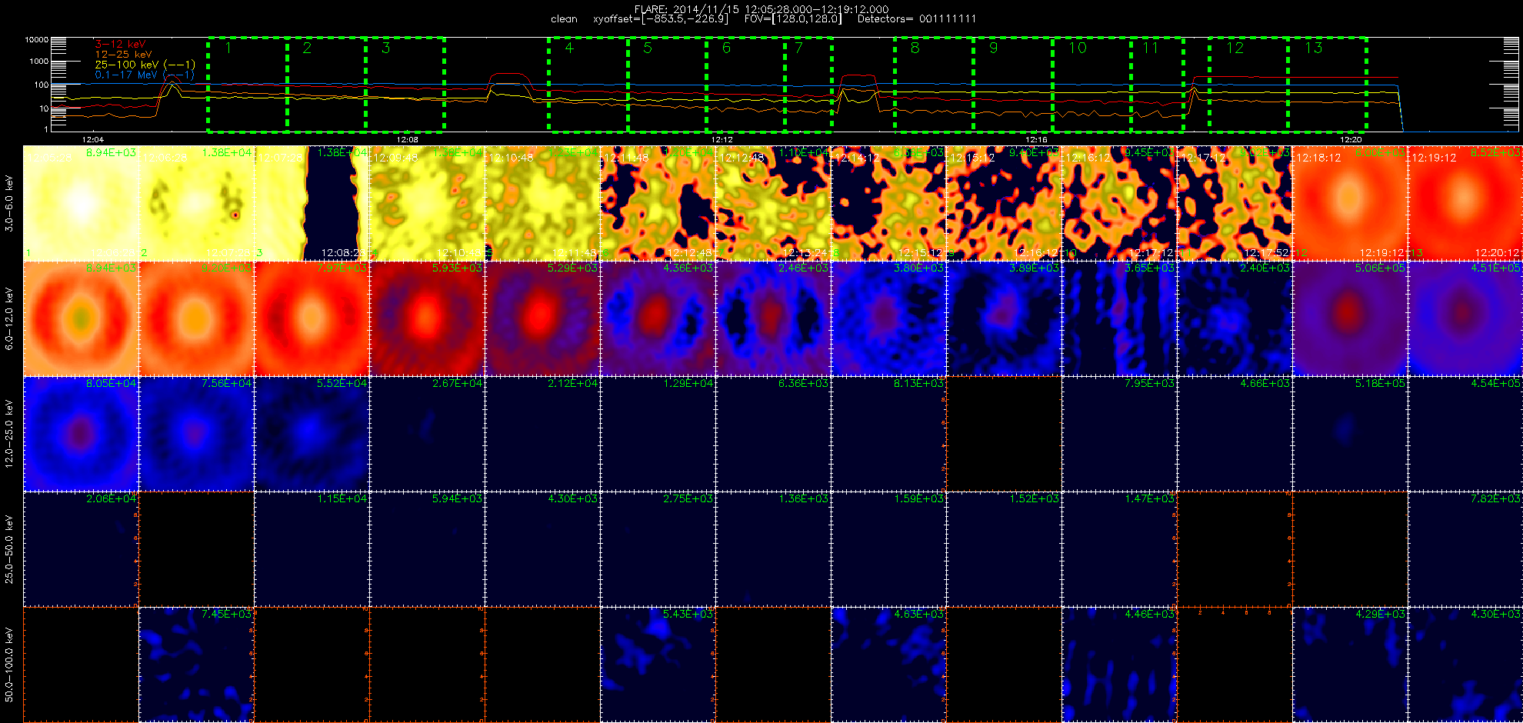Open the 50-100 keV image with peak 4.63E+03
The width and height of the screenshot is (1523, 723).
888,665
